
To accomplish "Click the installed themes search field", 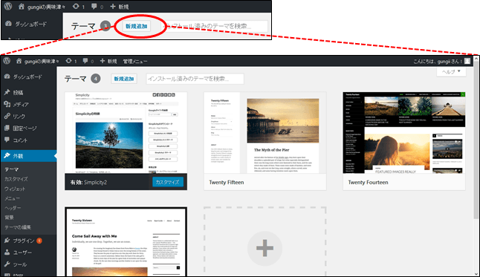I will [195, 79].
